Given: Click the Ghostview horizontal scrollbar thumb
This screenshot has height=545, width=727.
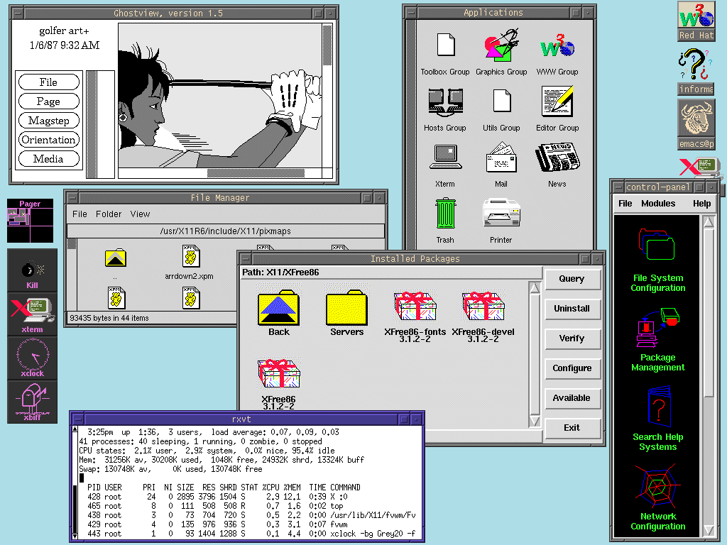Looking at the screenshot, I should [x=256, y=173].
